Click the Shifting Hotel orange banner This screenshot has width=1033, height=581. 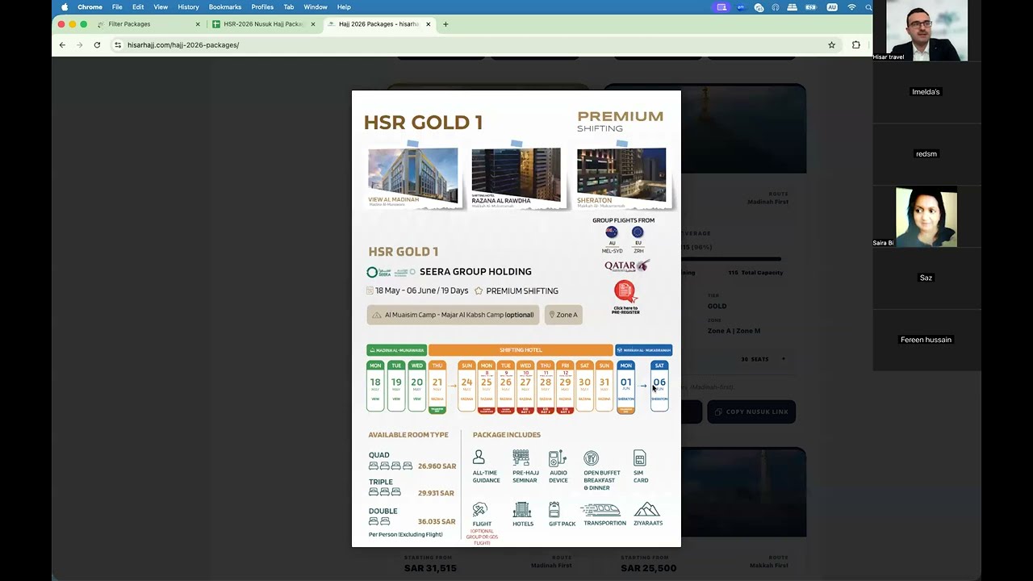(521, 350)
